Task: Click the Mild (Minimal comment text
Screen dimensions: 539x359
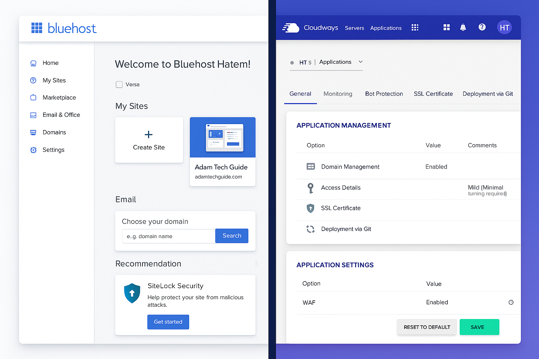Action: click(x=485, y=188)
